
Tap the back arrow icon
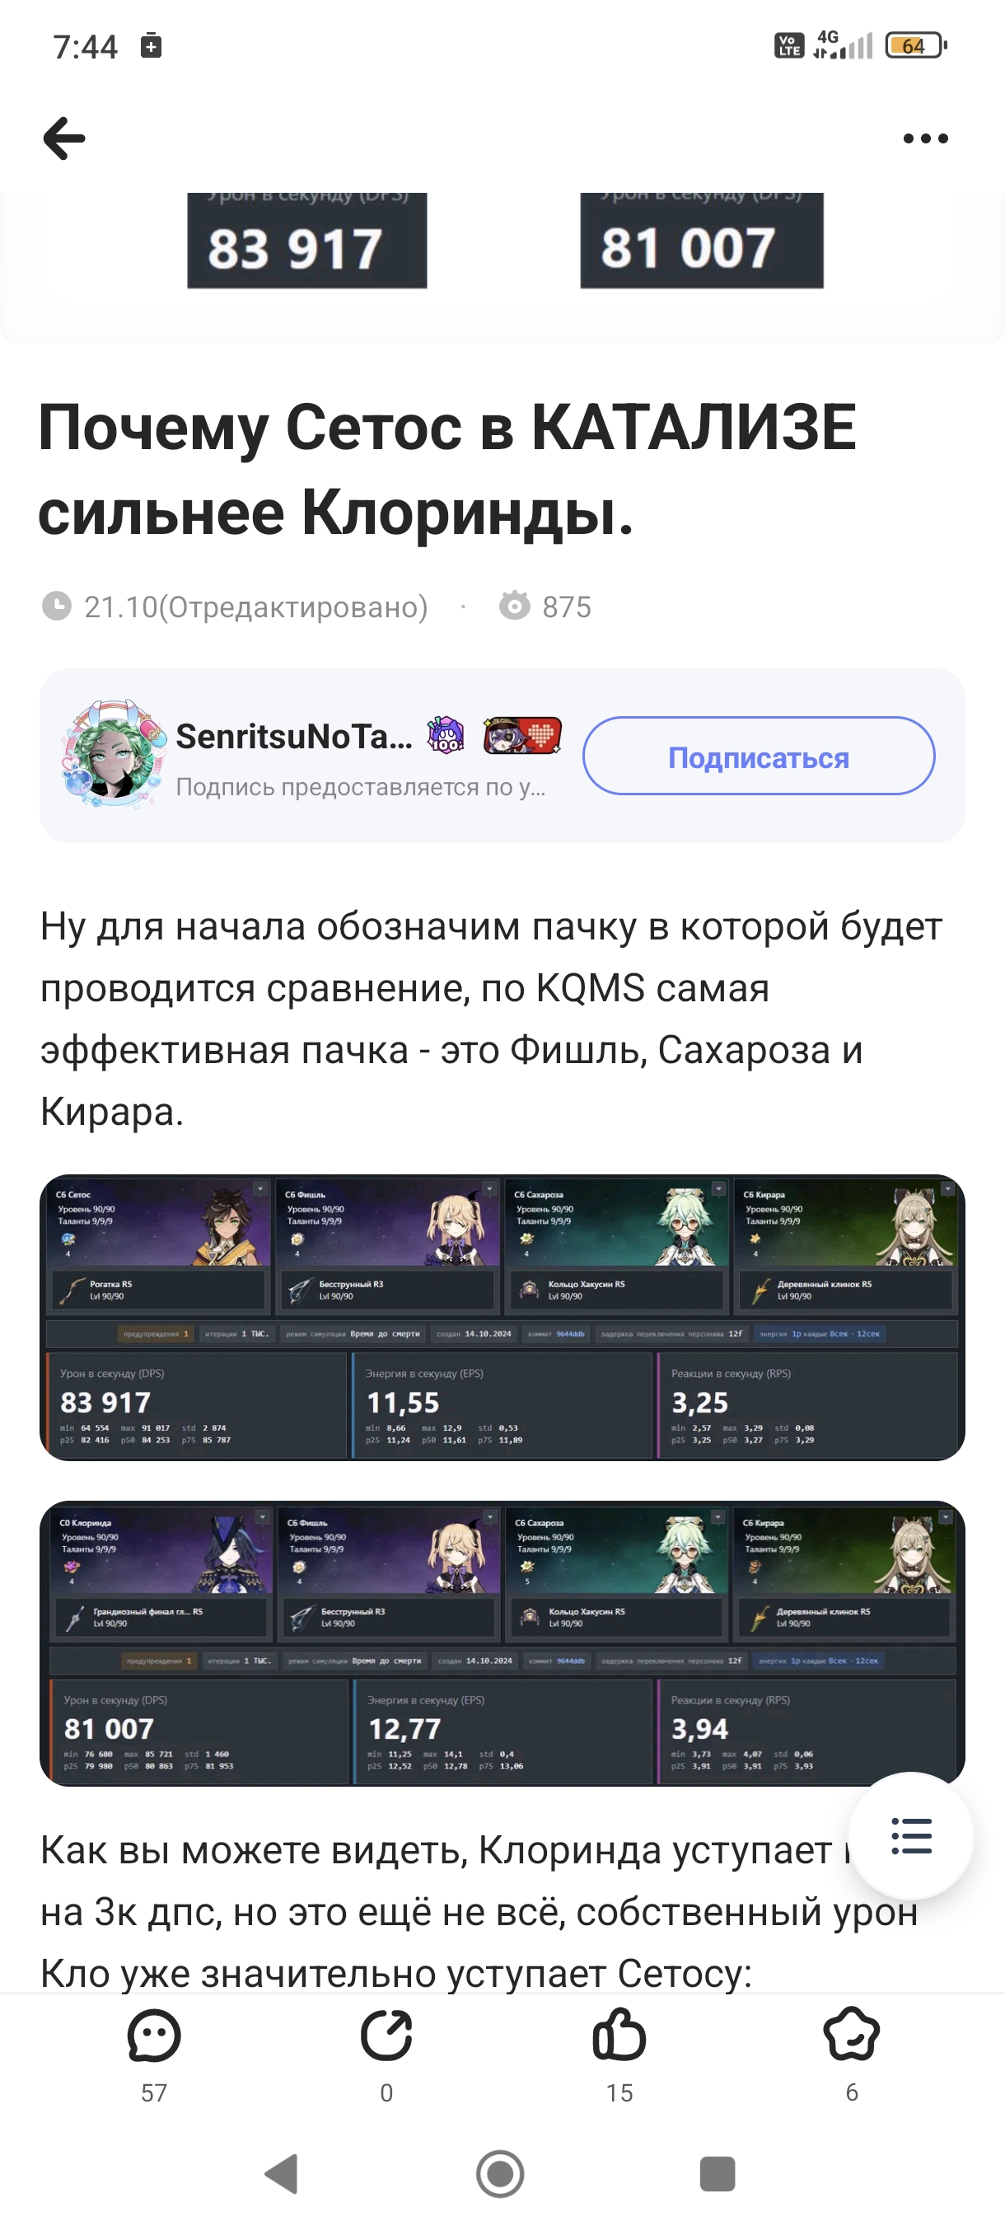(x=64, y=138)
